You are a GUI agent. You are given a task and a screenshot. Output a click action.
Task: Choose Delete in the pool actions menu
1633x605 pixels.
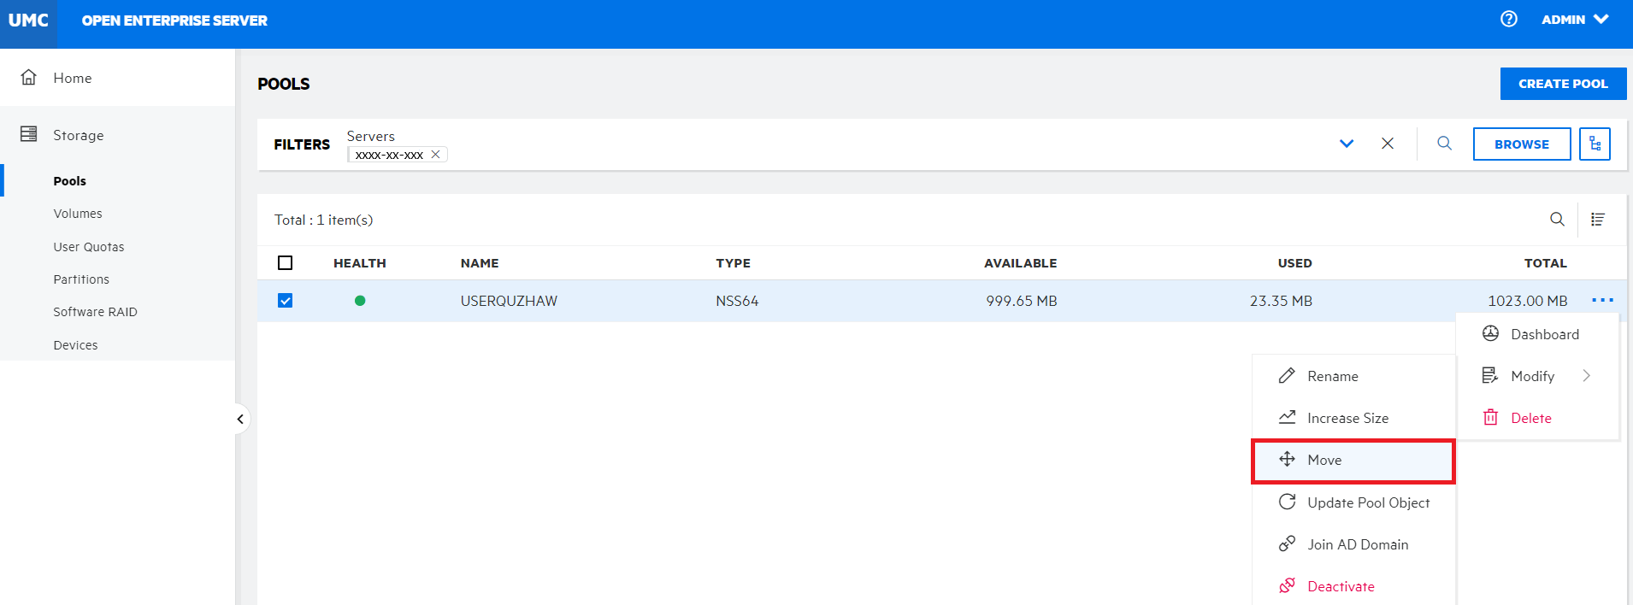[x=1530, y=418]
